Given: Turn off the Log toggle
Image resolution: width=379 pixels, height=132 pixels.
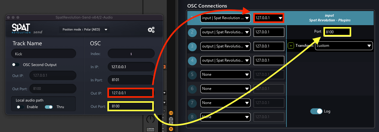Looking at the screenshot, I should tap(316, 111).
